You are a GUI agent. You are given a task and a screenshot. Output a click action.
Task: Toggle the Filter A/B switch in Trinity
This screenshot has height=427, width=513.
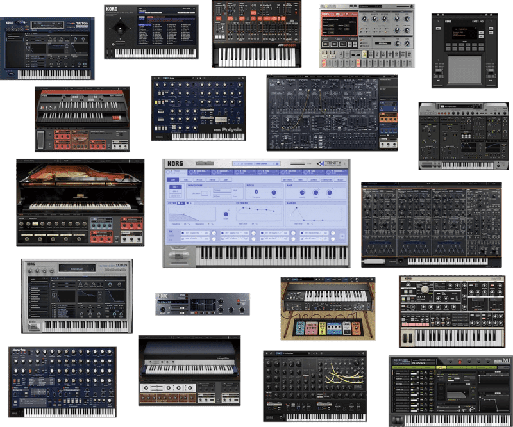(181, 202)
